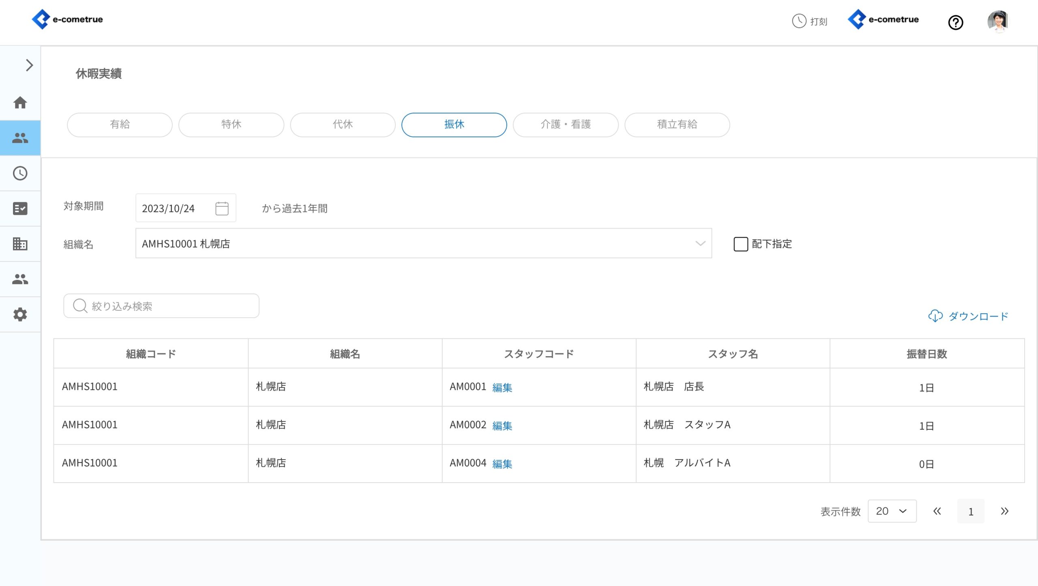1038x586 pixels.
Task: Select the 積立有給 tab
Action: click(x=677, y=125)
